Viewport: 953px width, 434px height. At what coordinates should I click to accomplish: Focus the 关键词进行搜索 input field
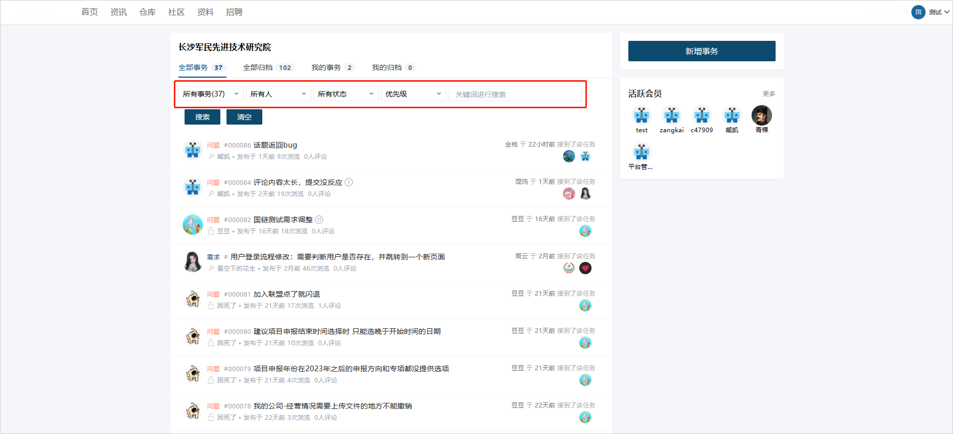point(515,94)
